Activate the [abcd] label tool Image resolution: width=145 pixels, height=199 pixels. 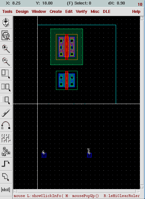click(x=6, y=190)
